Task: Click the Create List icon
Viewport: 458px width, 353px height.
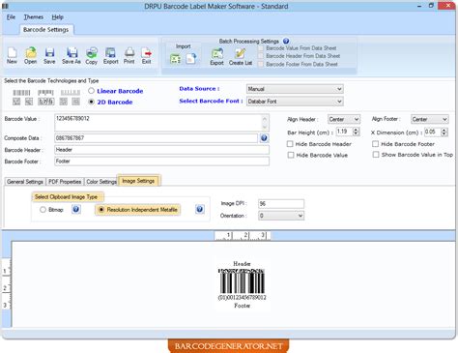Action: point(240,54)
